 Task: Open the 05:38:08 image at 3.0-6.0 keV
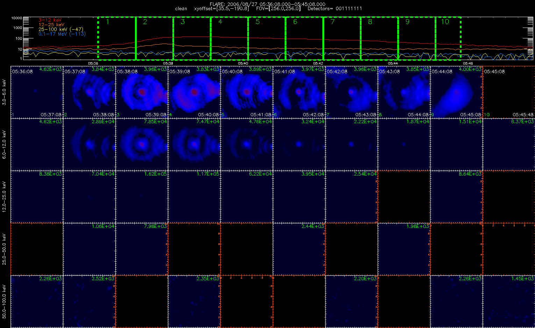pyautogui.click(x=142, y=92)
